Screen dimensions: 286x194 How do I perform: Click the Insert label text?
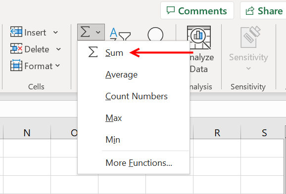(x=35, y=33)
